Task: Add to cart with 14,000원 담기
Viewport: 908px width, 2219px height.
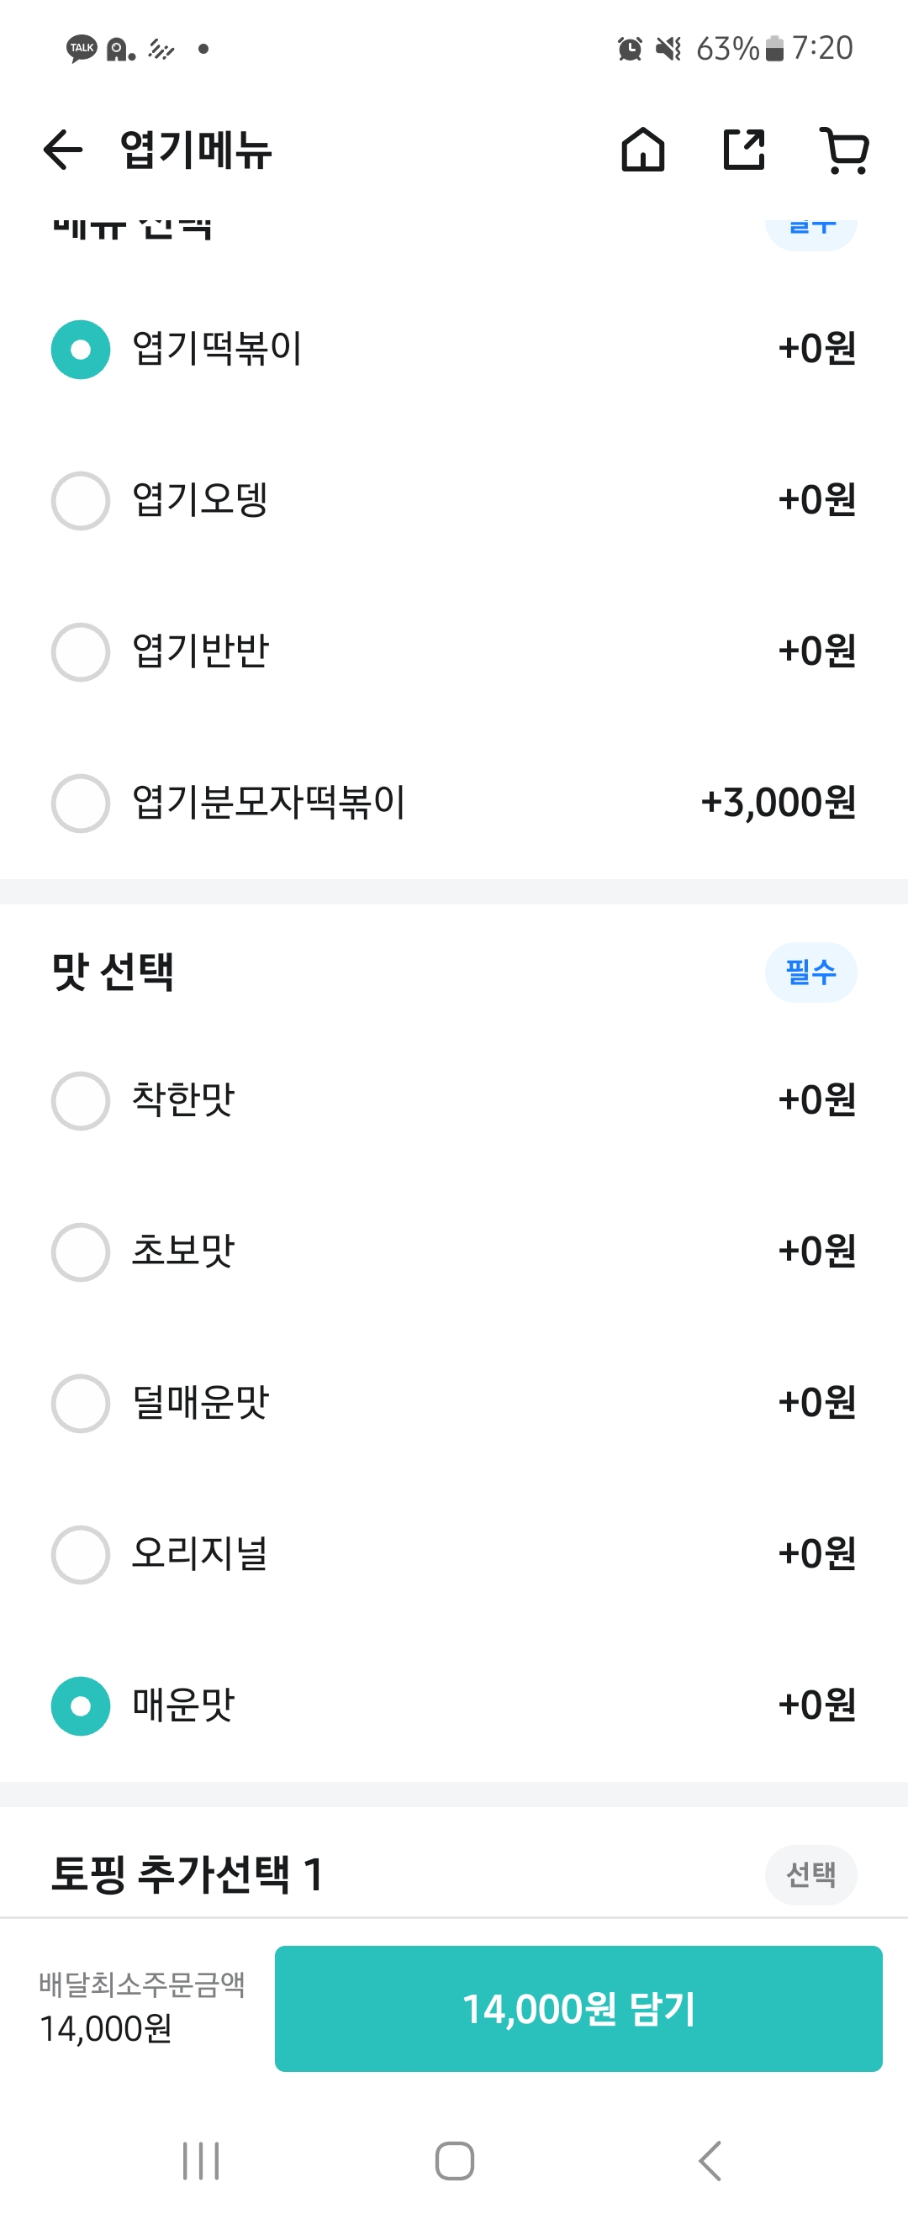Action: click(578, 2008)
